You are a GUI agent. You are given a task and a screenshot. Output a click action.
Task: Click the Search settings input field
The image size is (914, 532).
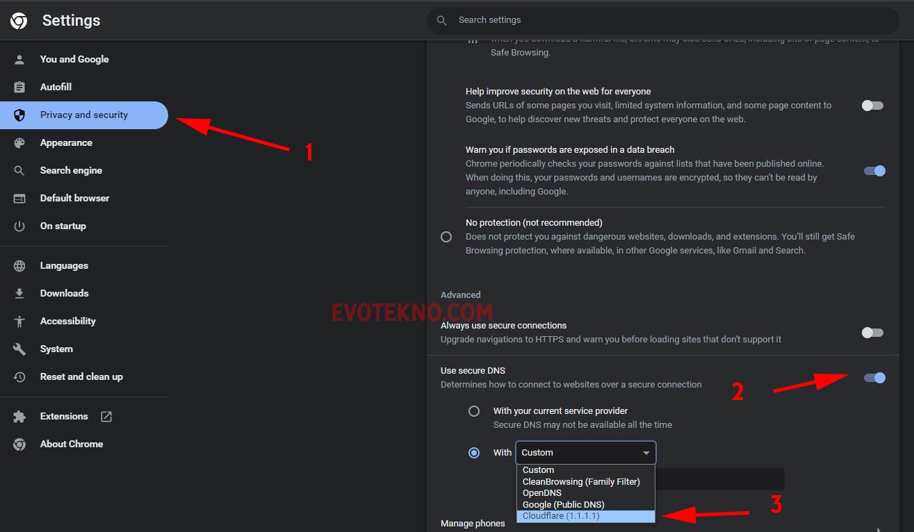tap(662, 20)
